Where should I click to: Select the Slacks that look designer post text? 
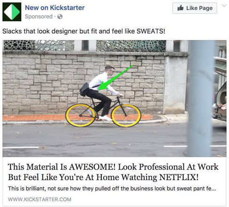tap(84, 31)
